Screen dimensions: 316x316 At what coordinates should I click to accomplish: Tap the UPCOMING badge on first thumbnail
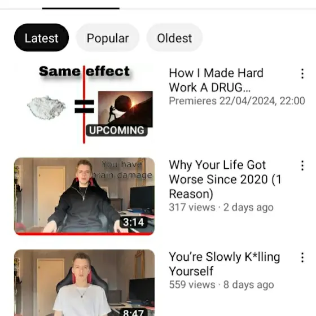pyautogui.click(x=117, y=130)
